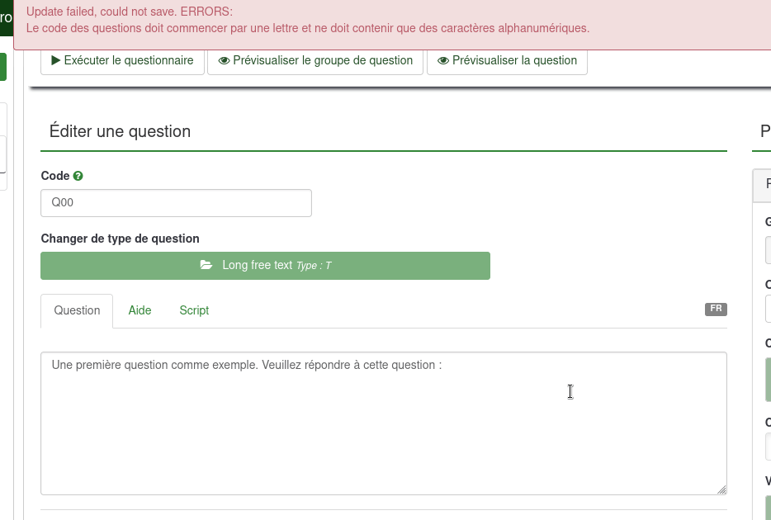771x520 pixels.
Task: Click the Prévisualiser la question label
Action: [514, 60]
